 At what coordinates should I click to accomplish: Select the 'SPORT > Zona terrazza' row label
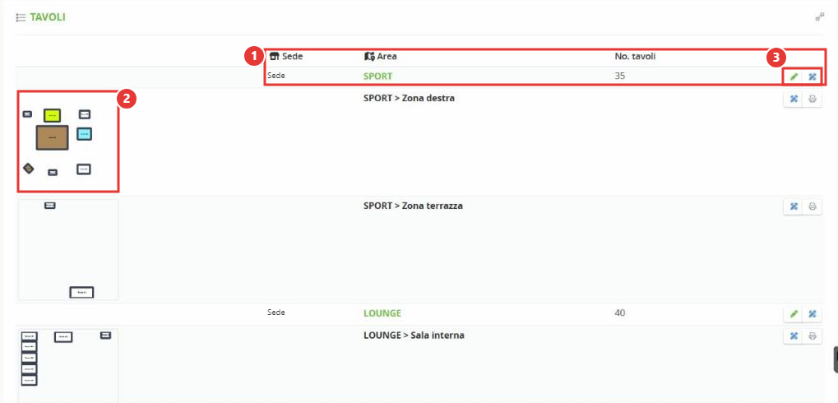413,206
